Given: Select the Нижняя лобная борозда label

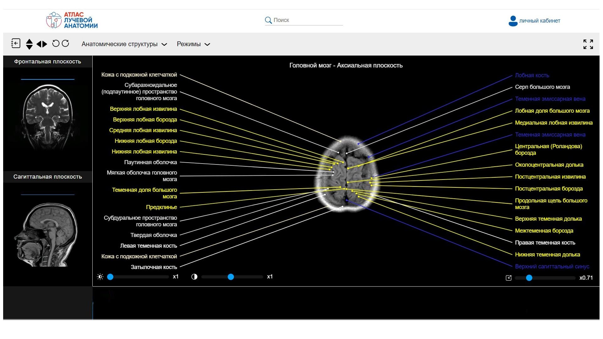Looking at the screenshot, I should tap(146, 141).
